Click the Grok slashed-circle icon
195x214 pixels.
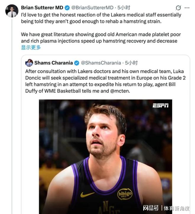click(178, 8)
